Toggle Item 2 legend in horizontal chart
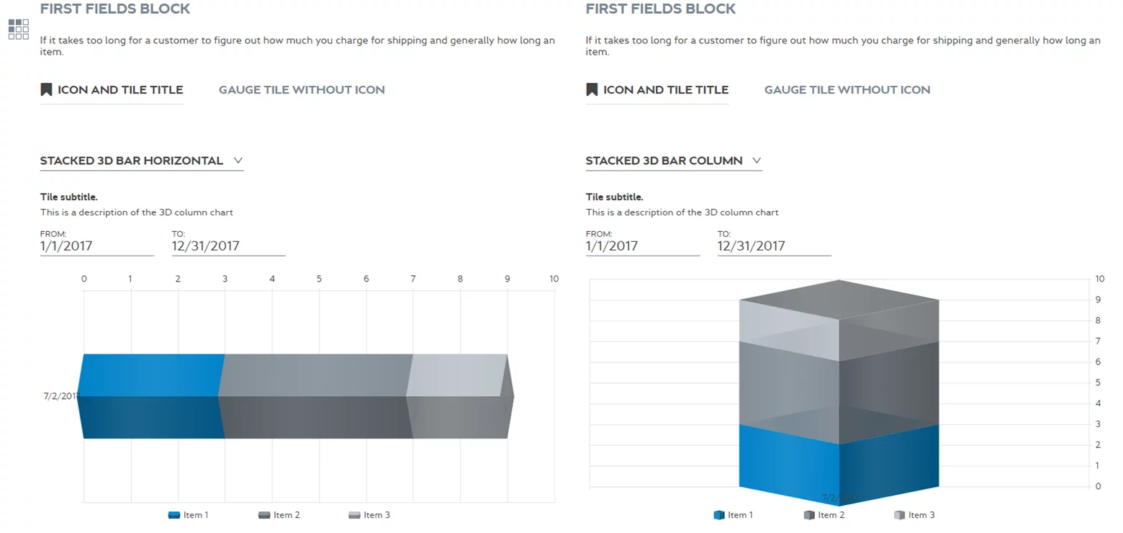 pos(279,515)
